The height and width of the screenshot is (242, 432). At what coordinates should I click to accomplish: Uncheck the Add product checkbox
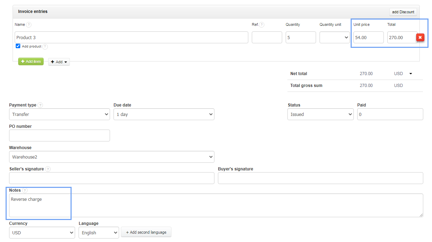(x=18, y=46)
